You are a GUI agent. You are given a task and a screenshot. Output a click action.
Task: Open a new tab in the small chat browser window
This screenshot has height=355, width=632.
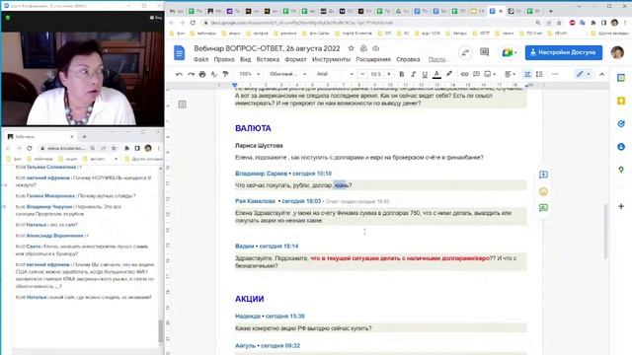pyautogui.click(x=84, y=137)
